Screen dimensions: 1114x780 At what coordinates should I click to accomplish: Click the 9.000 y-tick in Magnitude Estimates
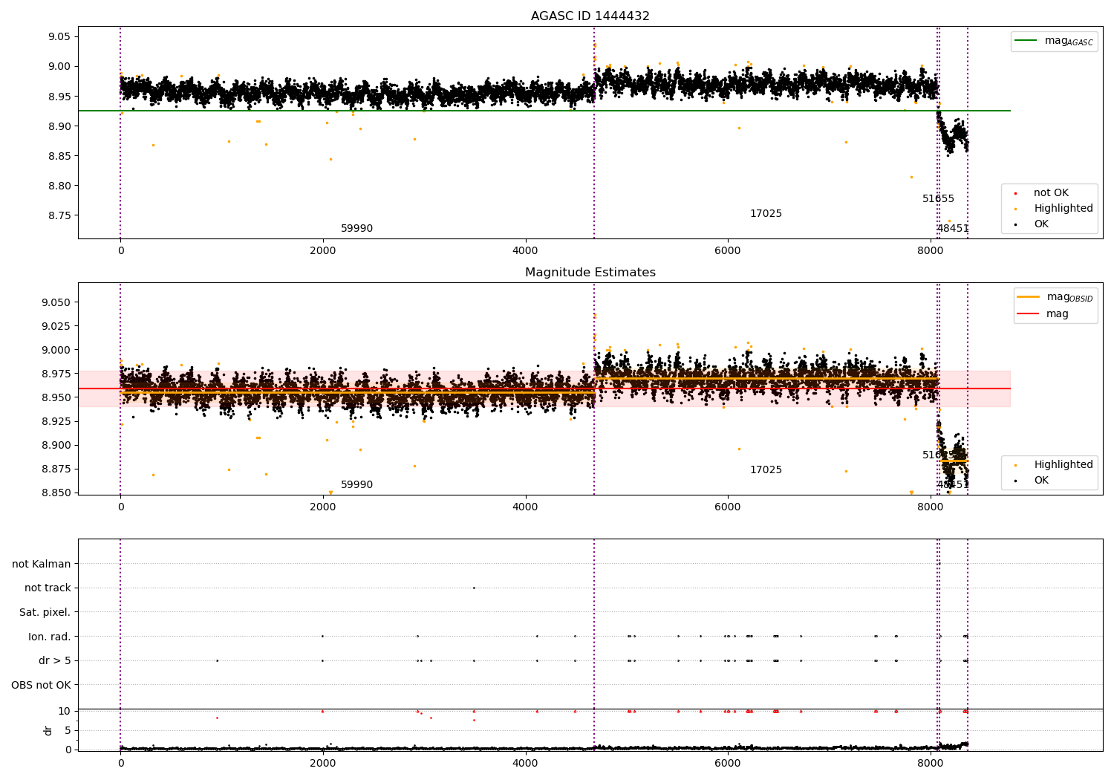coord(56,350)
